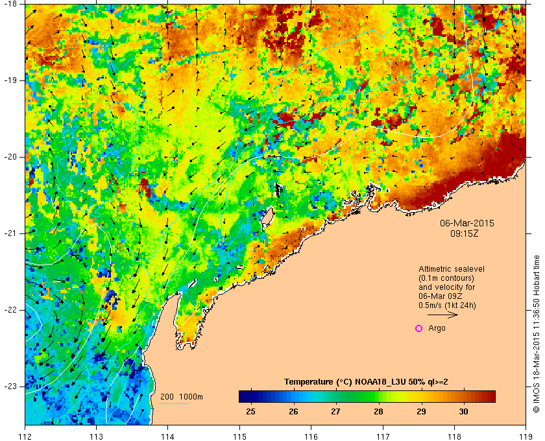This screenshot has width=545, height=441.
Task: Click longitude axis label 115
Action: pyautogui.click(x=239, y=436)
